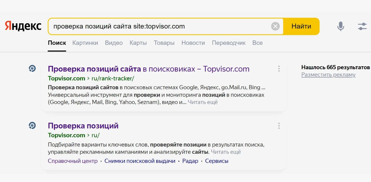Screen dimensions: 371x182
Task: Open Снимки поисковой выдачи sitelink
Action: [x=140, y=161]
